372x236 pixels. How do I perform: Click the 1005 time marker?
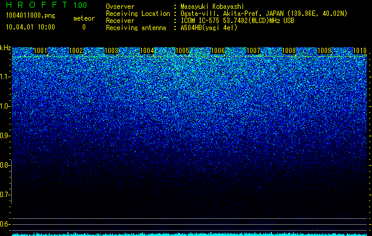(x=182, y=51)
